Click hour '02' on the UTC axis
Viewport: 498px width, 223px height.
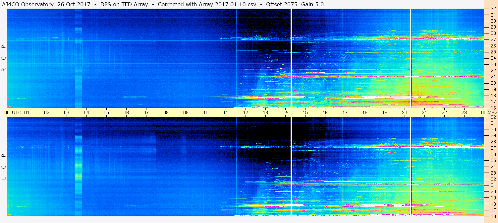(47, 112)
